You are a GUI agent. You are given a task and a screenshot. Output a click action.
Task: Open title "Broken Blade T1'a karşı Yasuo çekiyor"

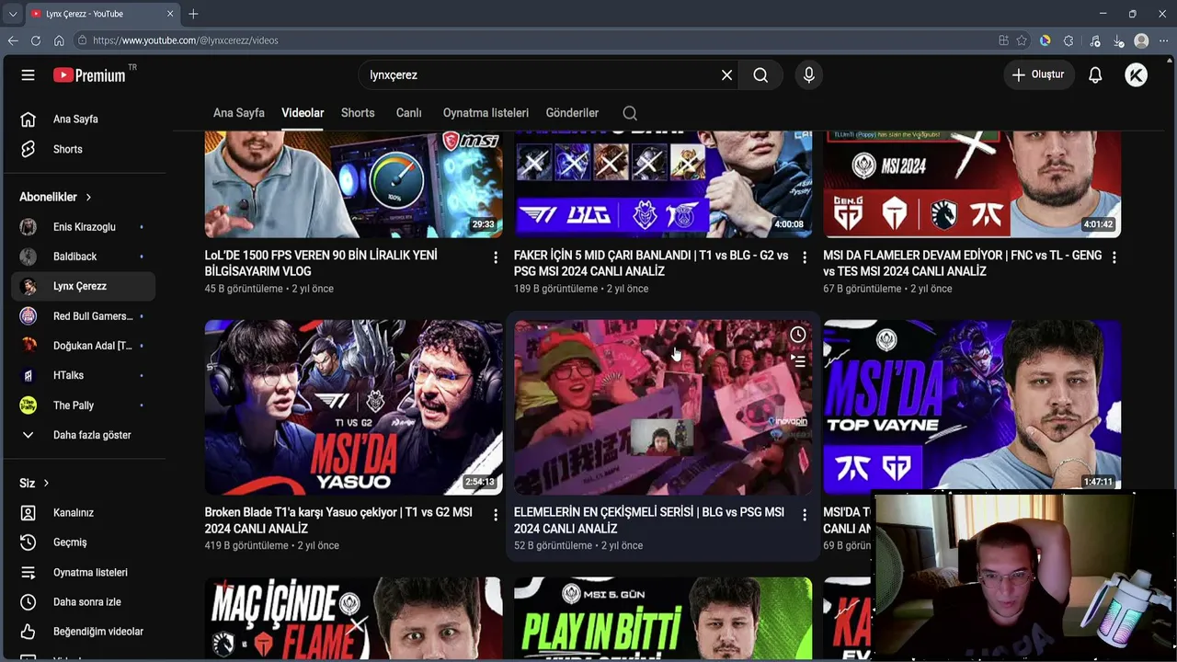click(x=338, y=520)
